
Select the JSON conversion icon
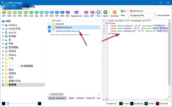pyautogui.click(x=9, y=14)
